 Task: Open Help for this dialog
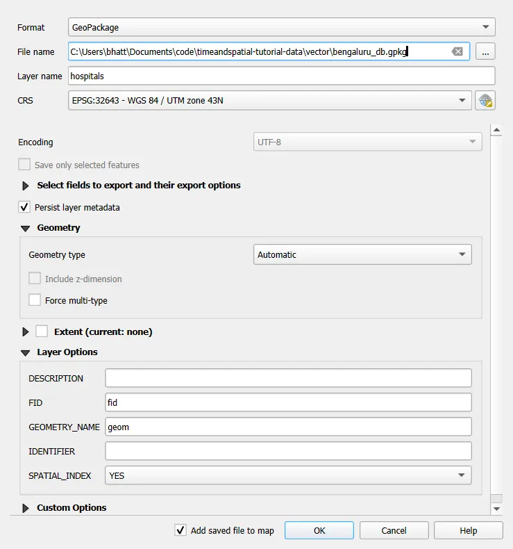click(x=469, y=530)
